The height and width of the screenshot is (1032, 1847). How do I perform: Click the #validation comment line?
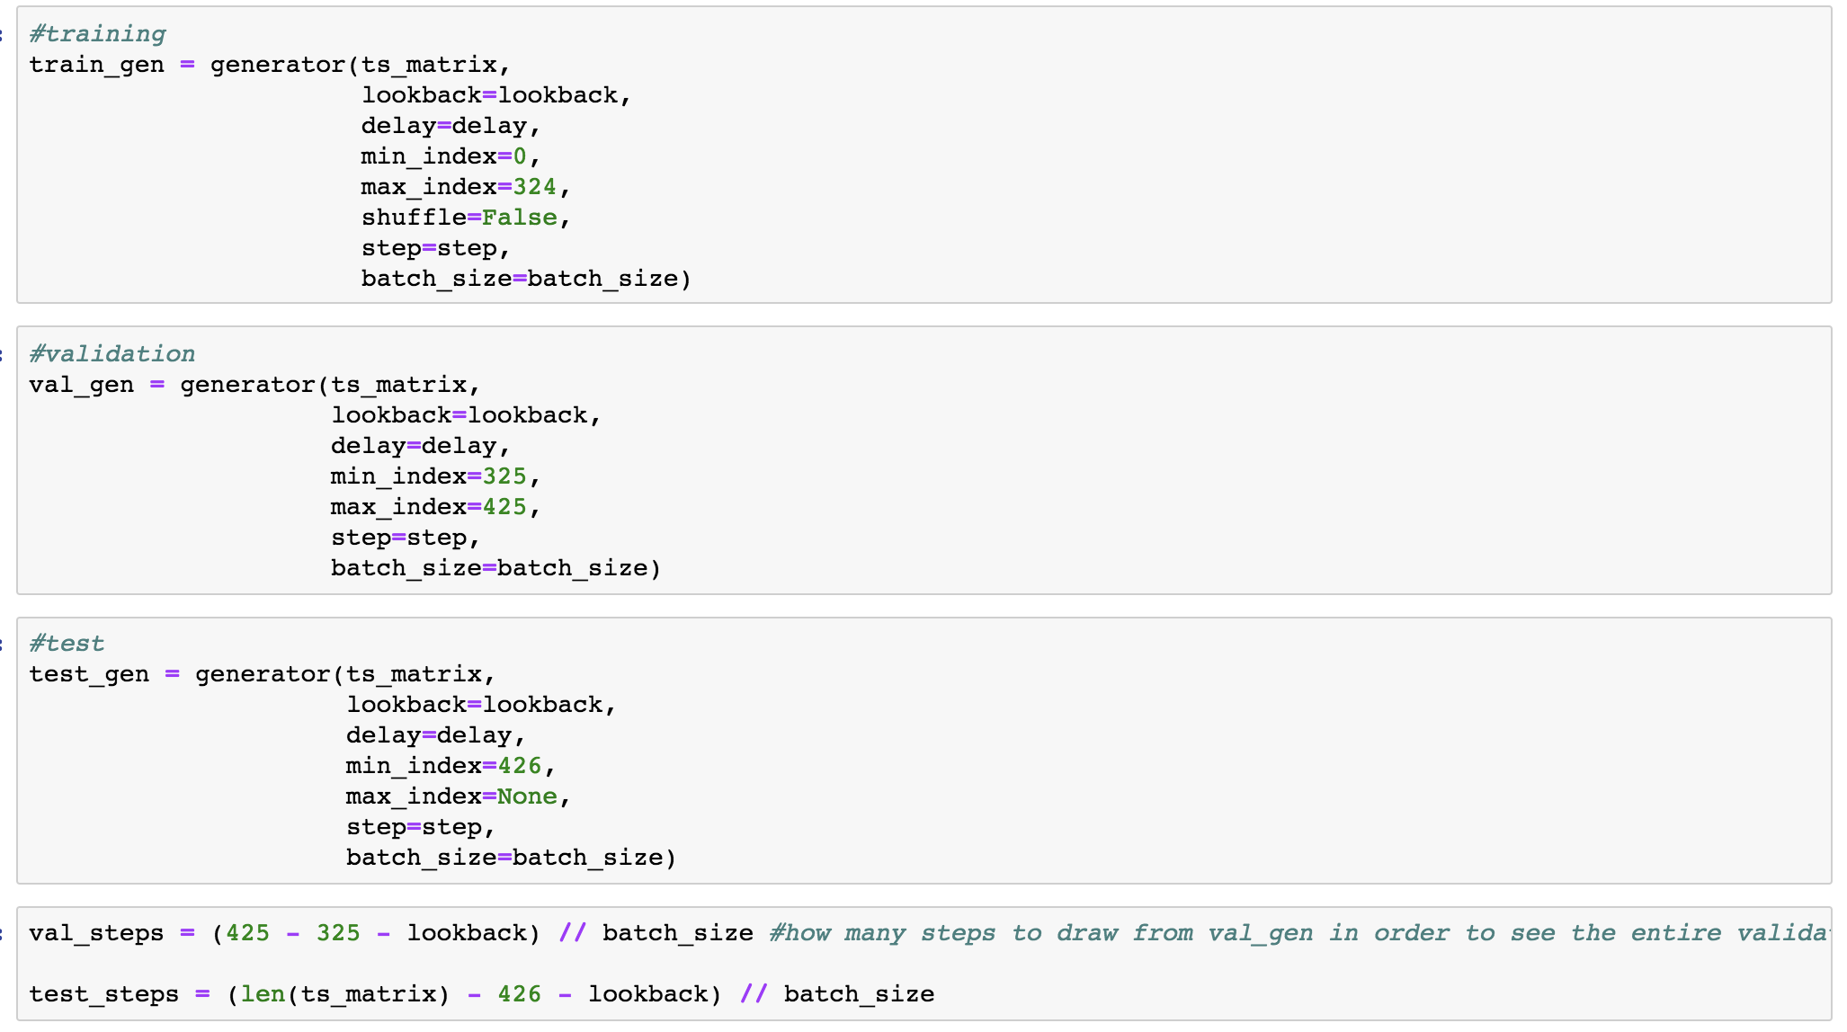112,354
